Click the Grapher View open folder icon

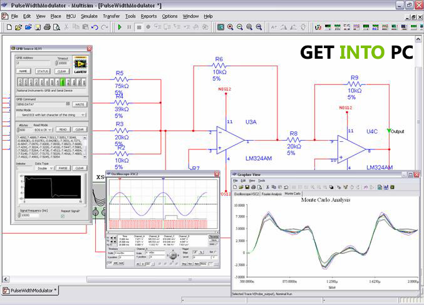click(x=241, y=187)
